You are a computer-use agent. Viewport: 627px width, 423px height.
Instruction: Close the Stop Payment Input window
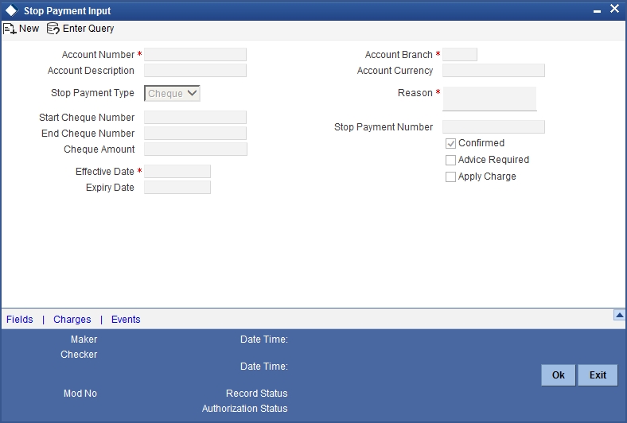pyautogui.click(x=614, y=9)
